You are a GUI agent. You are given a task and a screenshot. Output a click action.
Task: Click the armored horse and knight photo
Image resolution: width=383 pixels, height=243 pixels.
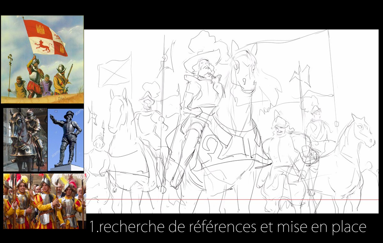(x=25, y=140)
